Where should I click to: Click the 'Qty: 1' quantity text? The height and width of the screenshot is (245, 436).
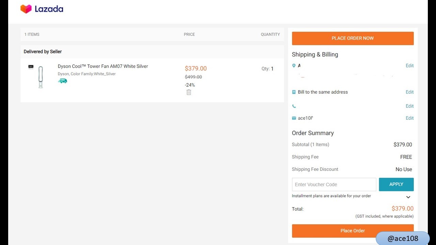tap(267, 69)
